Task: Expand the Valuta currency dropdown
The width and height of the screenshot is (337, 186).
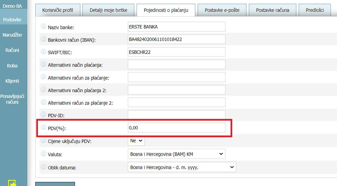Action: coord(176,154)
